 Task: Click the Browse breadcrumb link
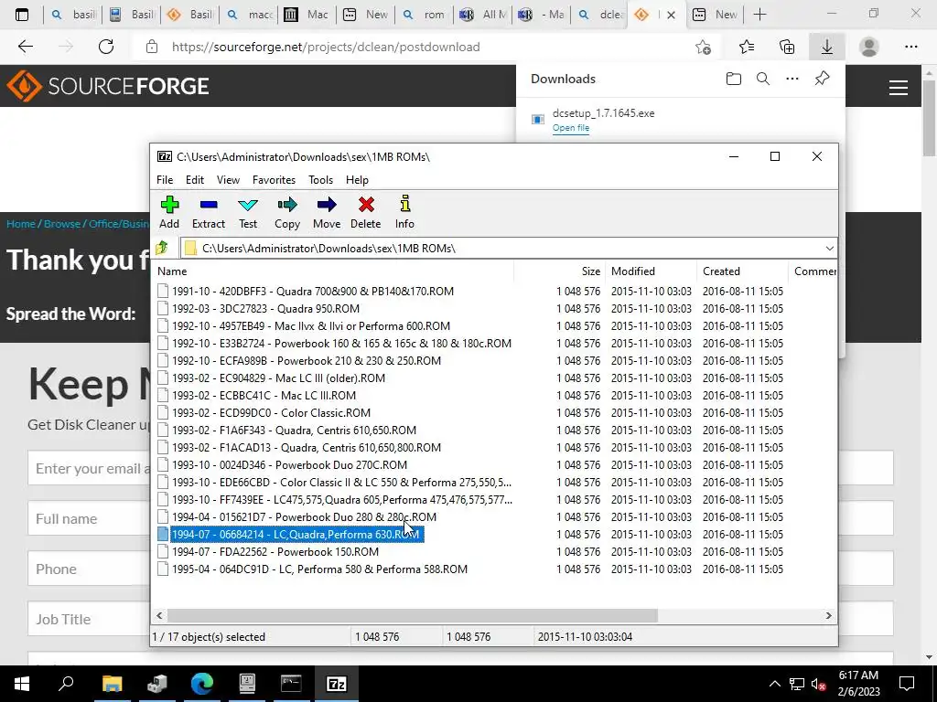click(62, 224)
